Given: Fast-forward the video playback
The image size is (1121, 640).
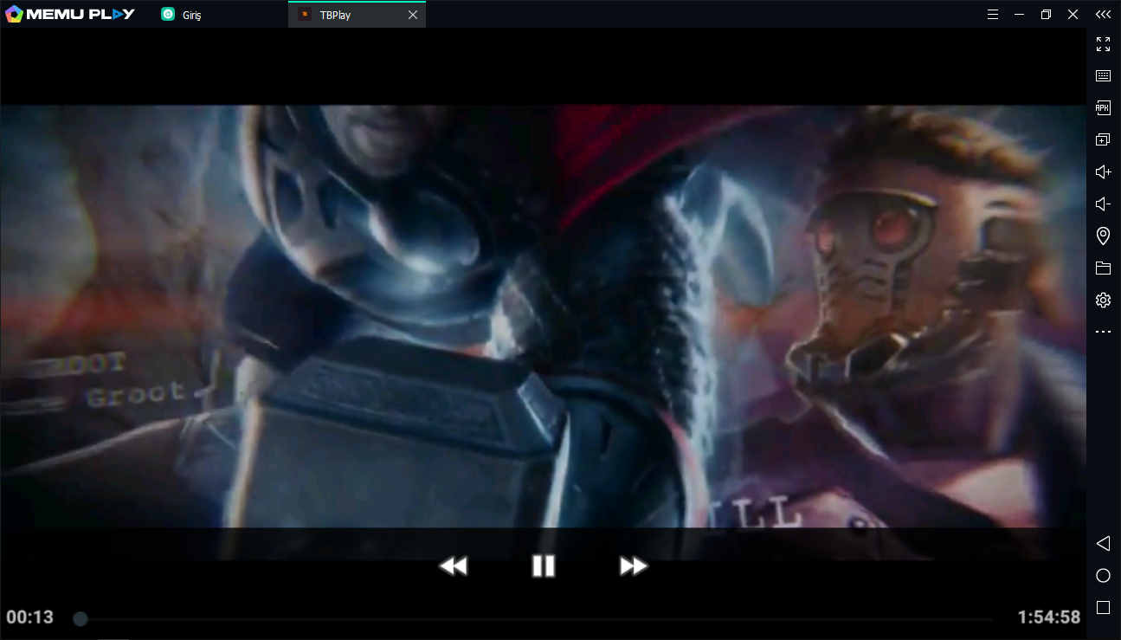Looking at the screenshot, I should tap(634, 566).
